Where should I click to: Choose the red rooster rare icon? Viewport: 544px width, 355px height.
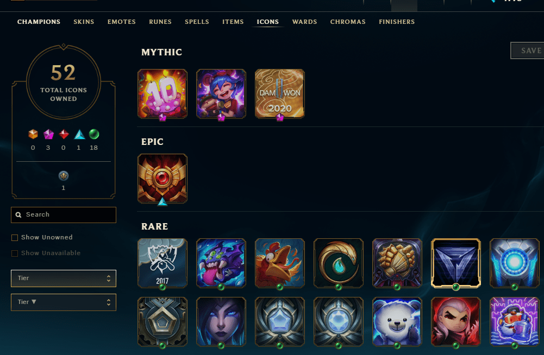(x=280, y=263)
